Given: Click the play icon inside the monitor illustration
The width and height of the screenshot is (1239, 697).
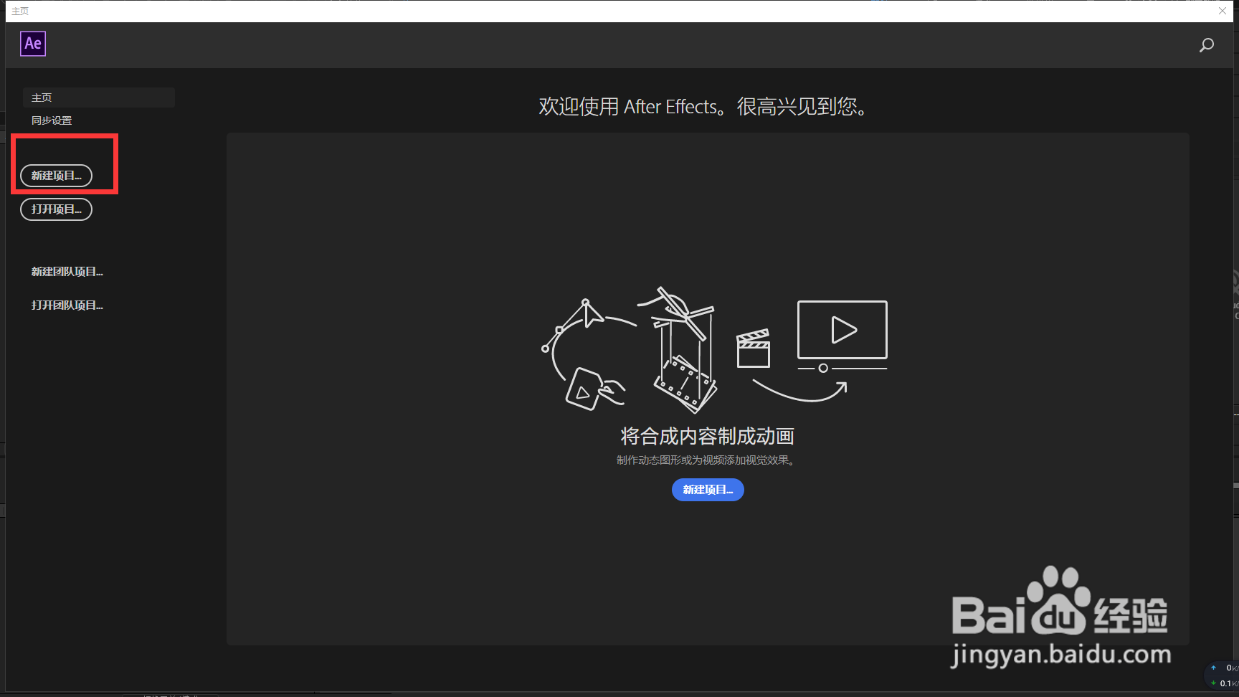Looking at the screenshot, I should coord(843,331).
